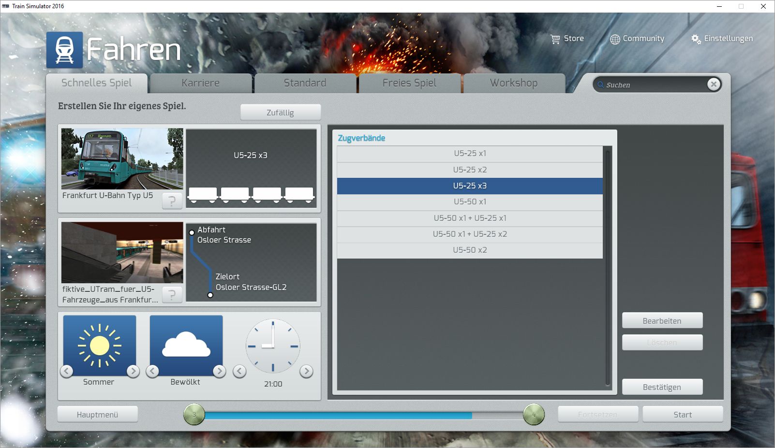This screenshot has width=775, height=448.
Task: Click the train consist wagons diagram
Action: tap(251, 195)
